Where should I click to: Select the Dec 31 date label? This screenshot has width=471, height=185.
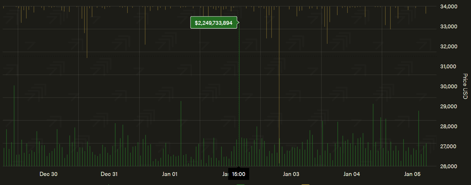click(109, 174)
